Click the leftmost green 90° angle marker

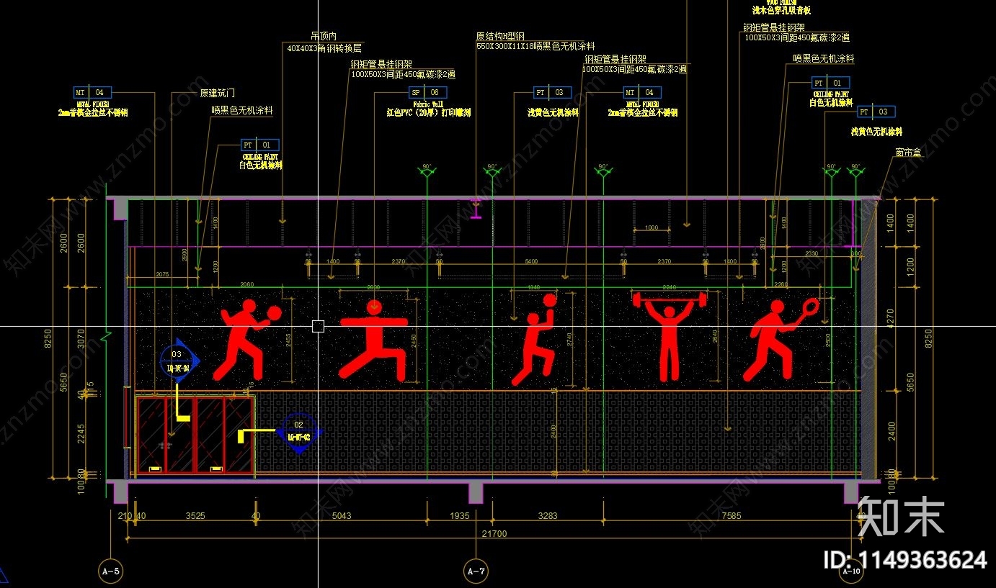click(427, 170)
